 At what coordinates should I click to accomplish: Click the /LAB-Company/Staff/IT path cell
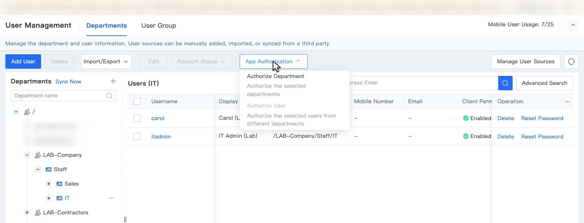point(305,136)
